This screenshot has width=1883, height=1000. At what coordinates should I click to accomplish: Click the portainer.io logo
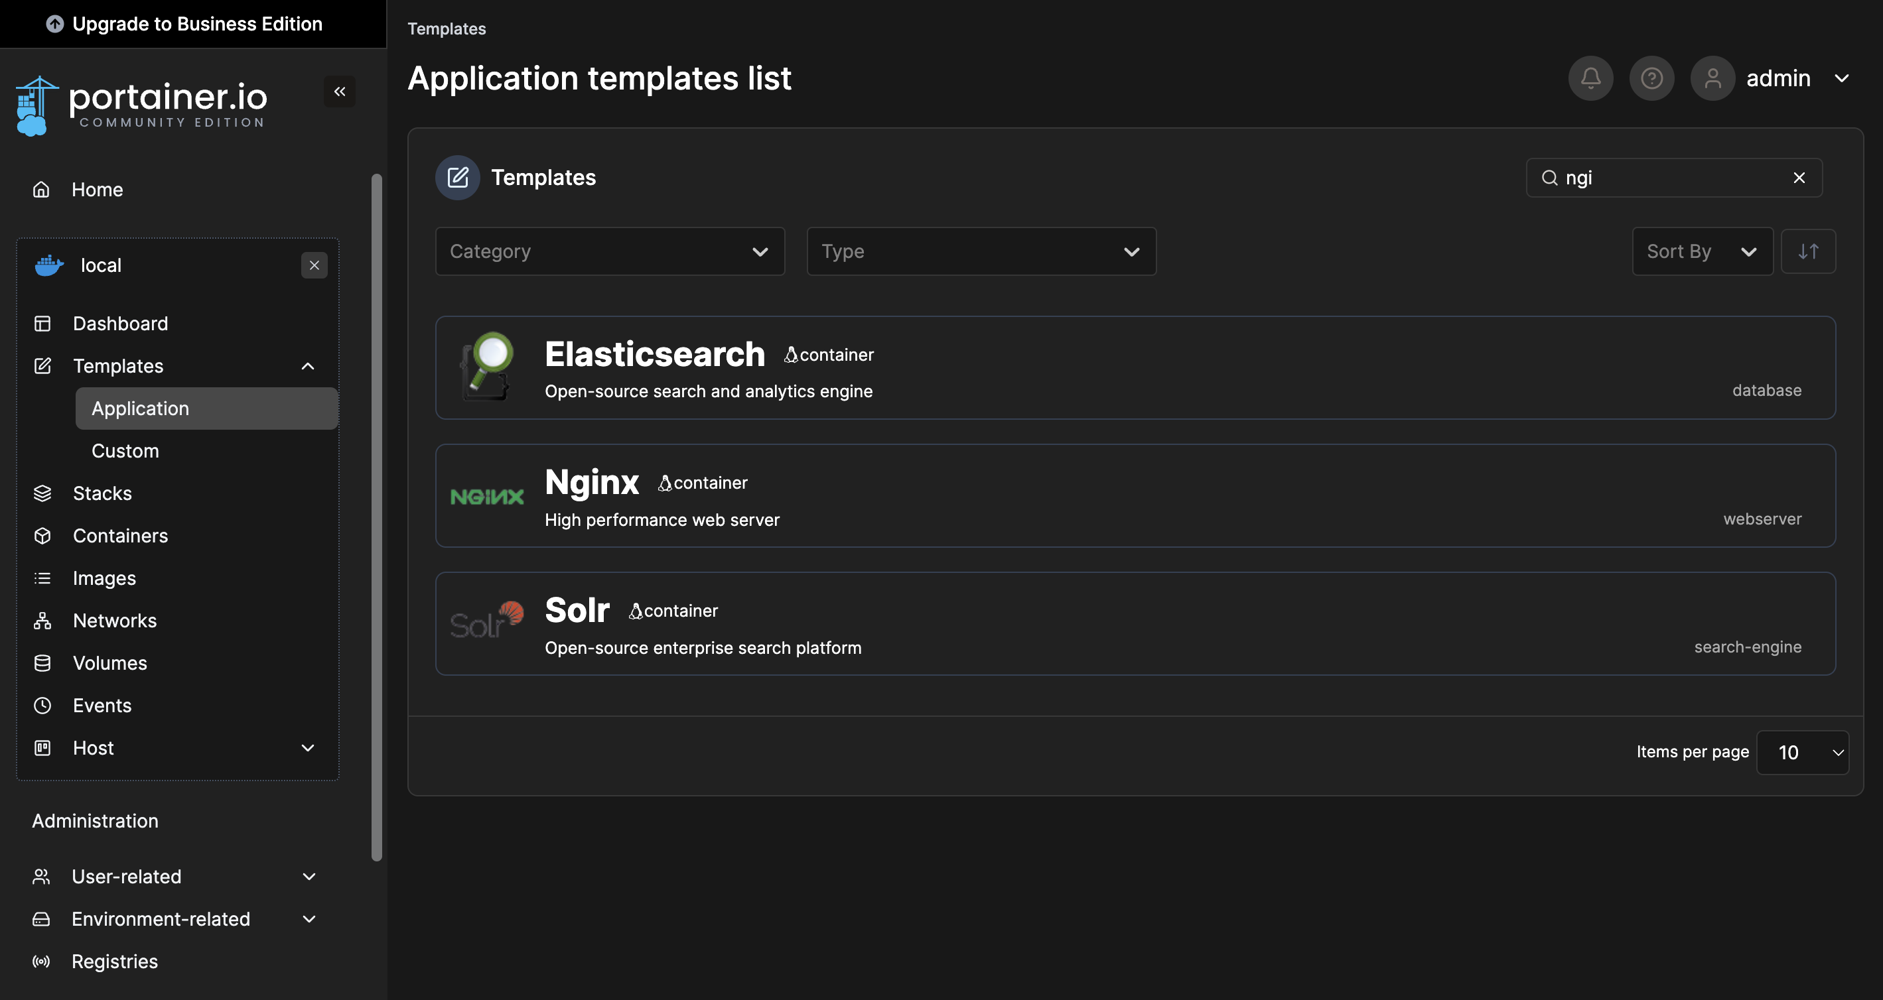[142, 106]
